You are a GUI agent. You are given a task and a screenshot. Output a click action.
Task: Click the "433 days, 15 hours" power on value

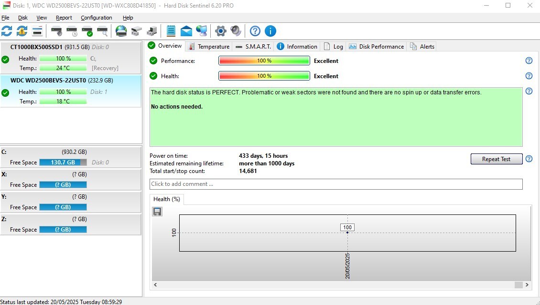coord(263,156)
